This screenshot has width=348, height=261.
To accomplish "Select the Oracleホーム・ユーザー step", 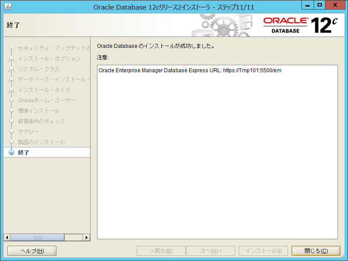I will pos(47,100).
